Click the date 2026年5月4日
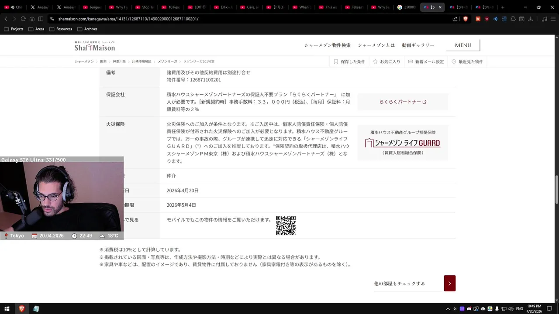 [x=181, y=205]
